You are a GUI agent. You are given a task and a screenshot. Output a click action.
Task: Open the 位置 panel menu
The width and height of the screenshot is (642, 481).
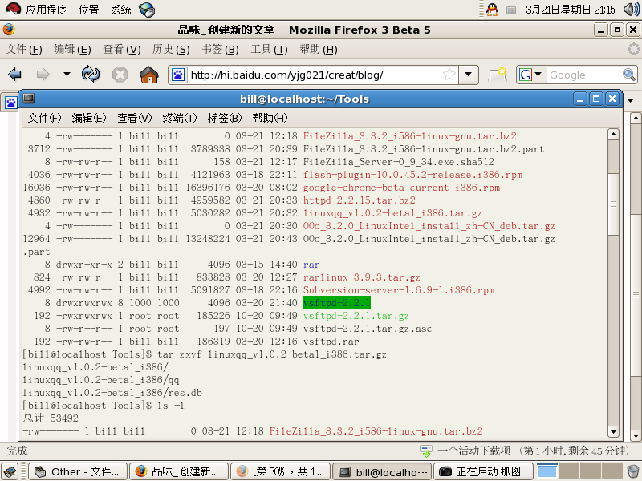coord(89,10)
